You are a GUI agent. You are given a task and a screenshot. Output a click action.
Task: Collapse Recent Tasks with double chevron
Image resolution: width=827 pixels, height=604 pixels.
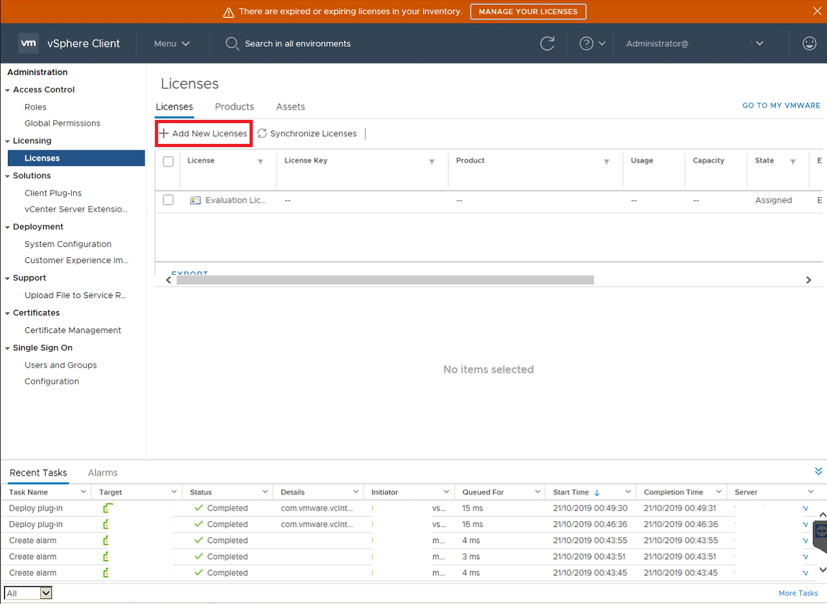[x=819, y=471]
